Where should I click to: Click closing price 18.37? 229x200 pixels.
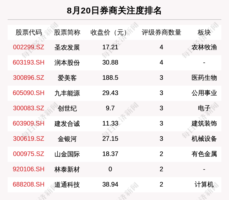(110, 154)
